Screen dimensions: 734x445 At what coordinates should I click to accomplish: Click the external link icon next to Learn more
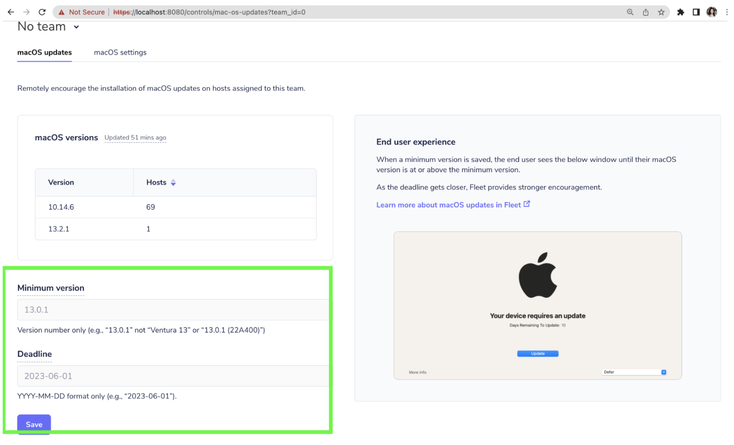[x=527, y=204]
